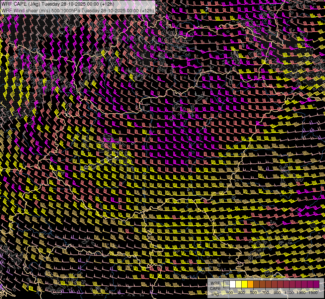Viewport: 325px width, 299px height.
Task: Choose the first brown swatch after orange
Action: tap(256, 284)
